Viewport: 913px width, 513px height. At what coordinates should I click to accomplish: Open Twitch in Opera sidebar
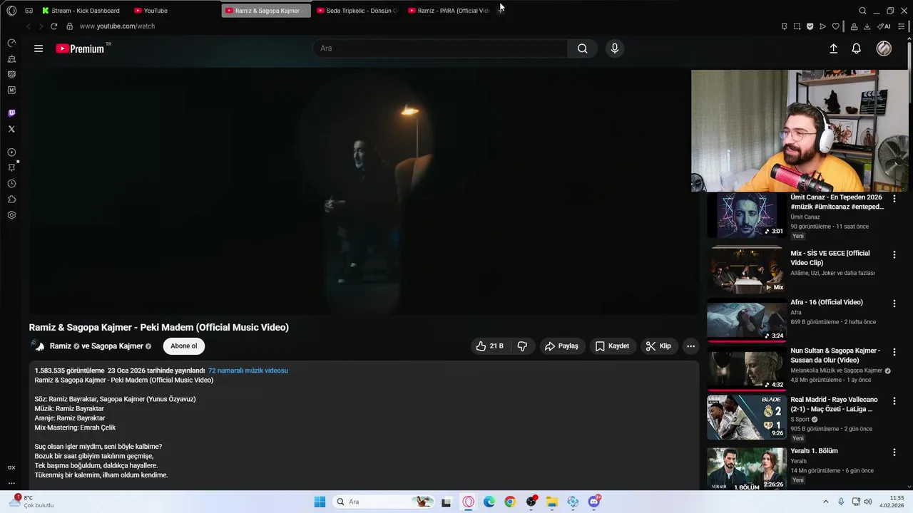point(11,113)
